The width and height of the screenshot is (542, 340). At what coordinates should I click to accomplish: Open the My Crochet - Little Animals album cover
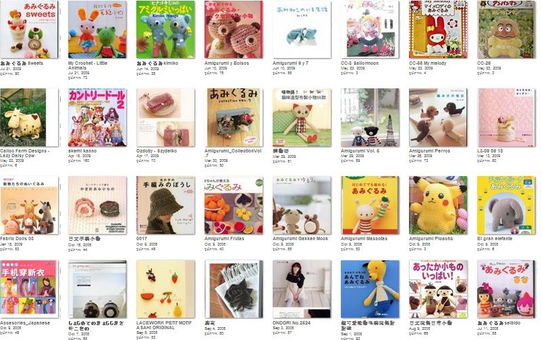[97, 30]
